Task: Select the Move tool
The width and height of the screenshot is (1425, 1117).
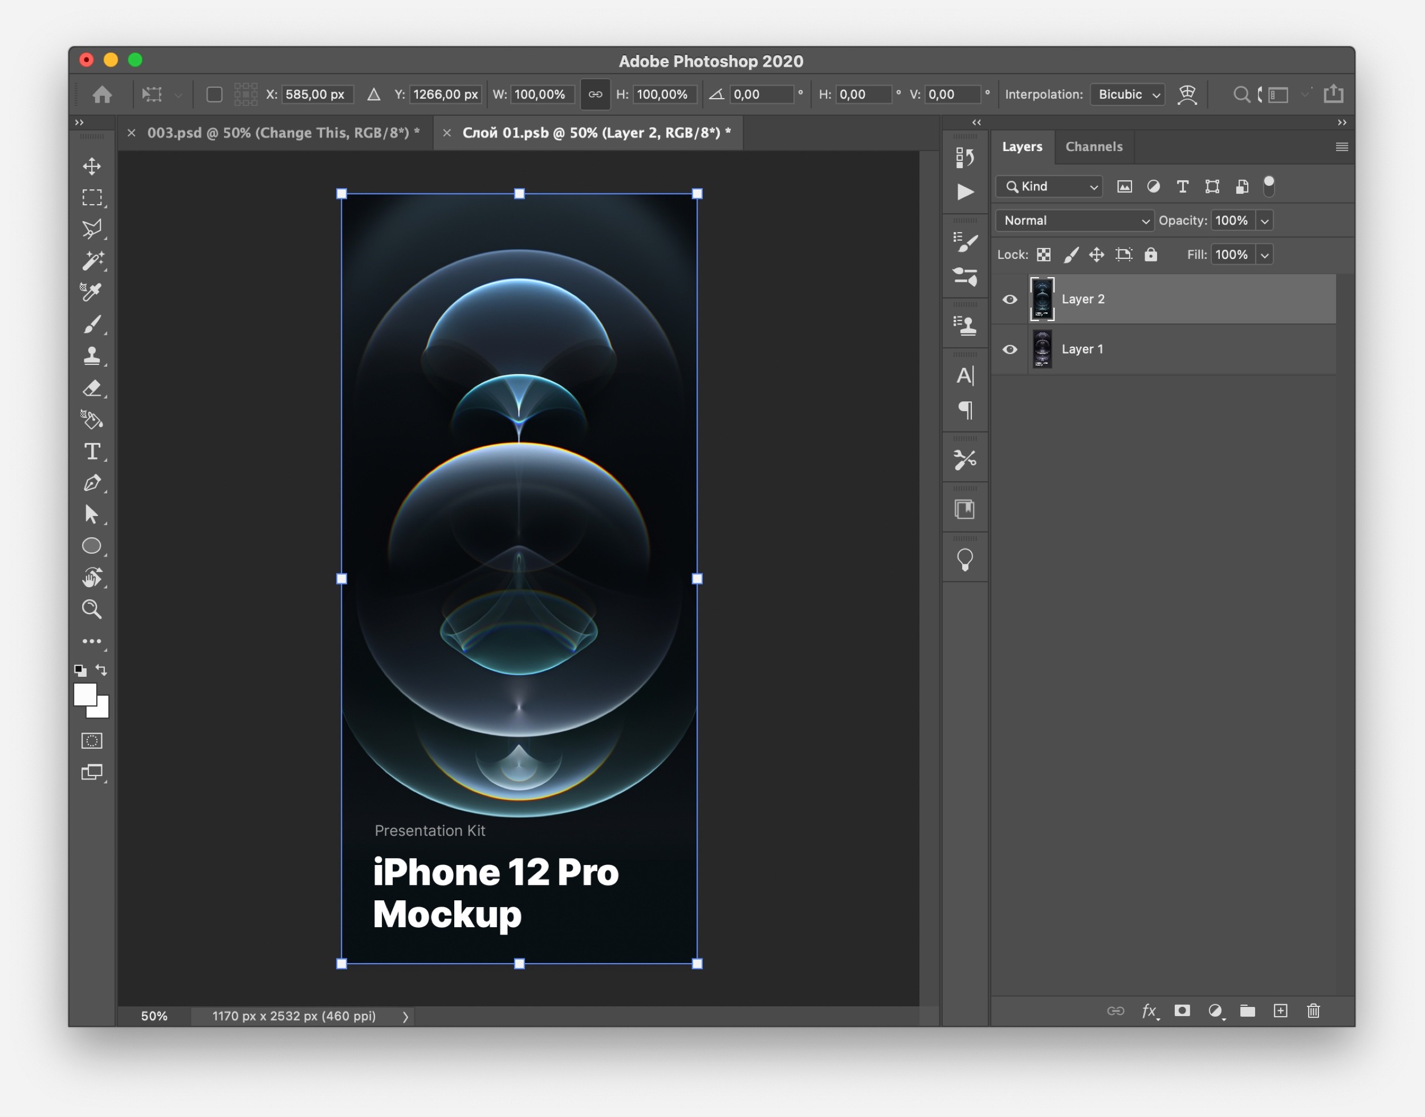Action: pyautogui.click(x=92, y=166)
